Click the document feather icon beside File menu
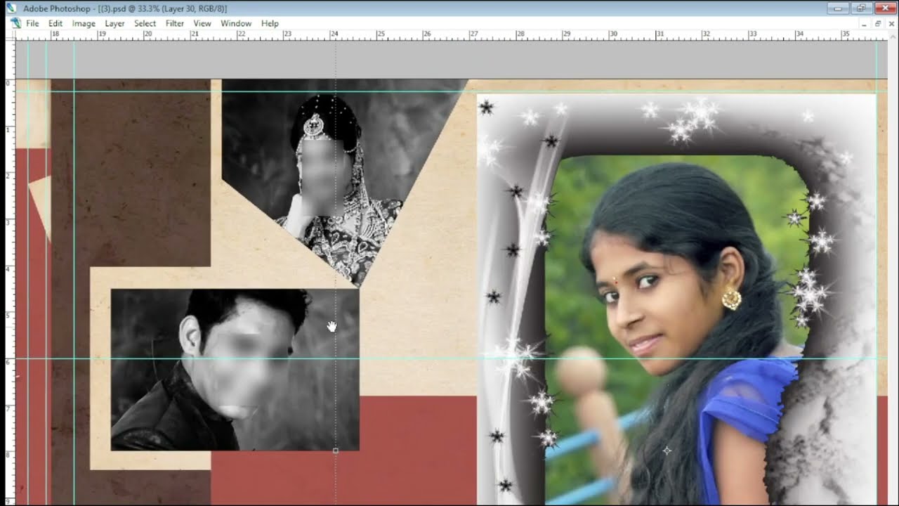899x506 pixels. [16, 23]
